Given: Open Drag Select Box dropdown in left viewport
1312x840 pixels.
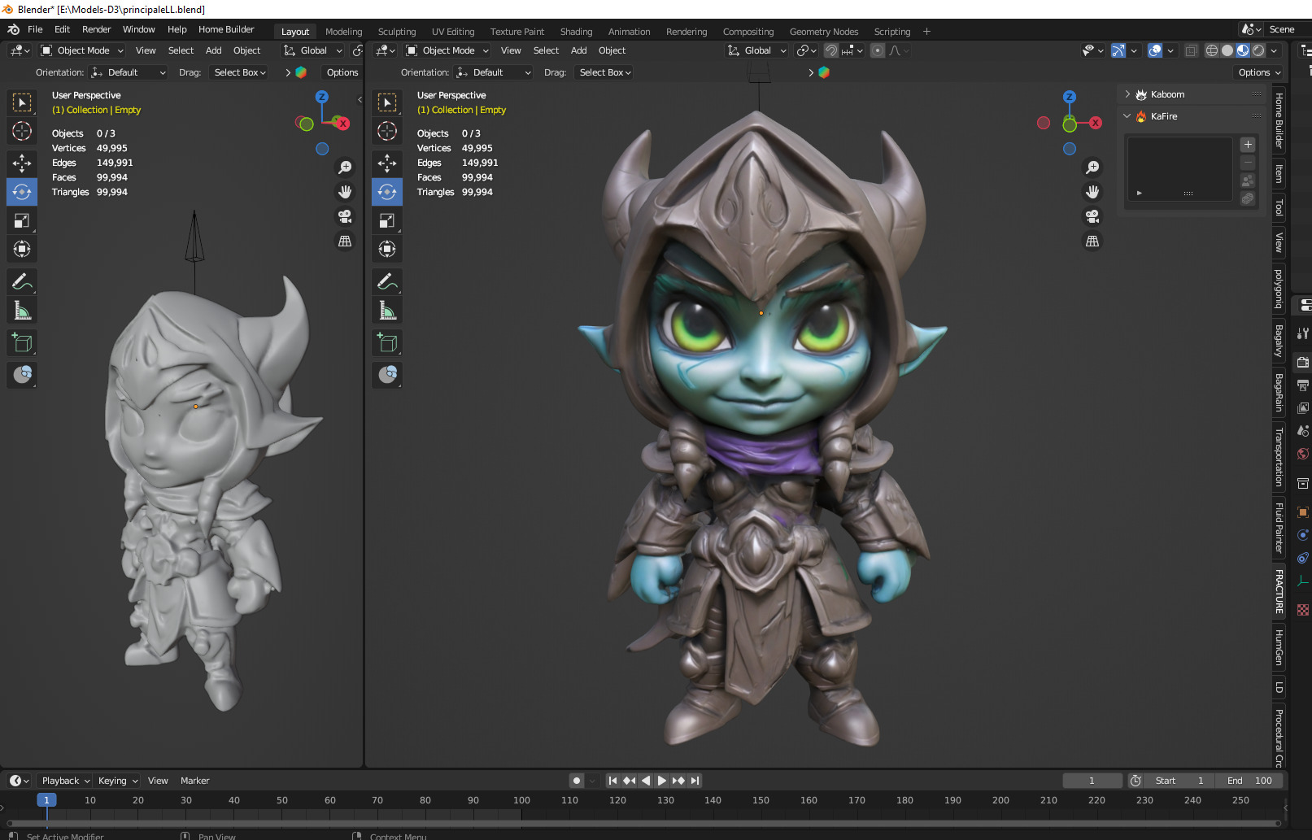Looking at the screenshot, I should point(239,72).
